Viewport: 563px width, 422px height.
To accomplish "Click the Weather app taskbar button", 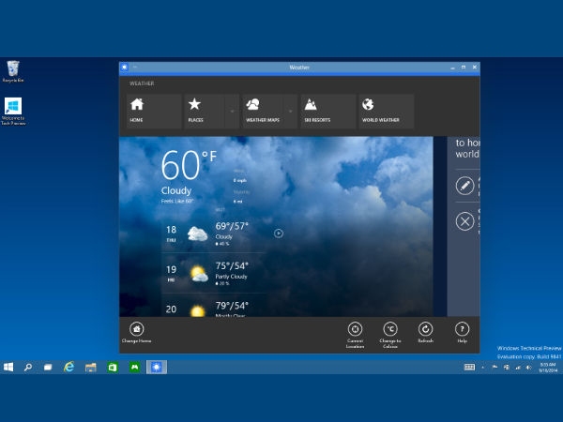I will tap(157, 367).
